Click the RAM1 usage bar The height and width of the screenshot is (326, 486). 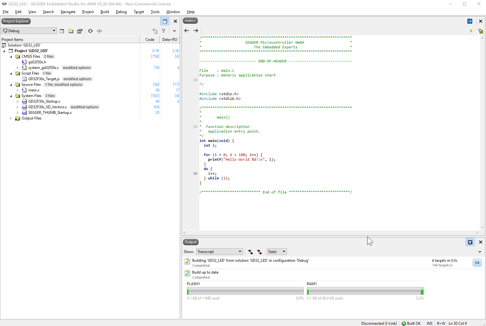(x=365, y=291)
